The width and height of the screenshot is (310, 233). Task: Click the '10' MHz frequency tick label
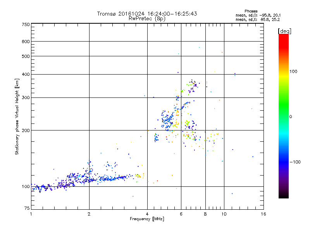click(x=224, y=214)
